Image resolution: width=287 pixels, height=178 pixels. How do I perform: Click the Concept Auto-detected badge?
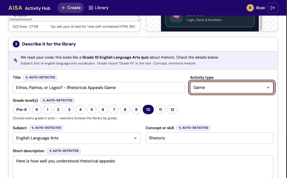[x=193, y=128]
